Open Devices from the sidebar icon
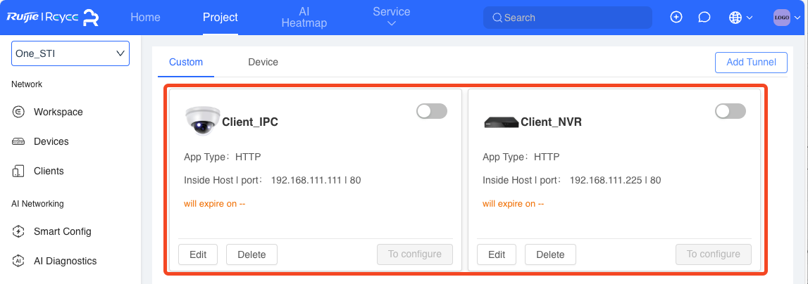Image resolution: width=808 pixels, height=284 pixels. click(18, 141)
